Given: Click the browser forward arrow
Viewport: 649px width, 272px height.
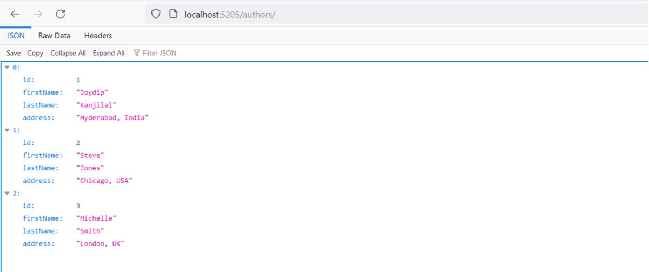Looking at the screenshot, I should pos(38,14).
